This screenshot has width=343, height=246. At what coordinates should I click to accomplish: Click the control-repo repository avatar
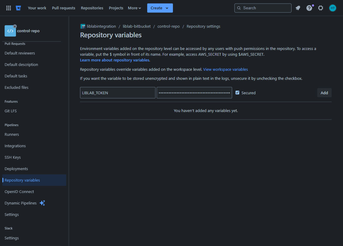point(10,31)
